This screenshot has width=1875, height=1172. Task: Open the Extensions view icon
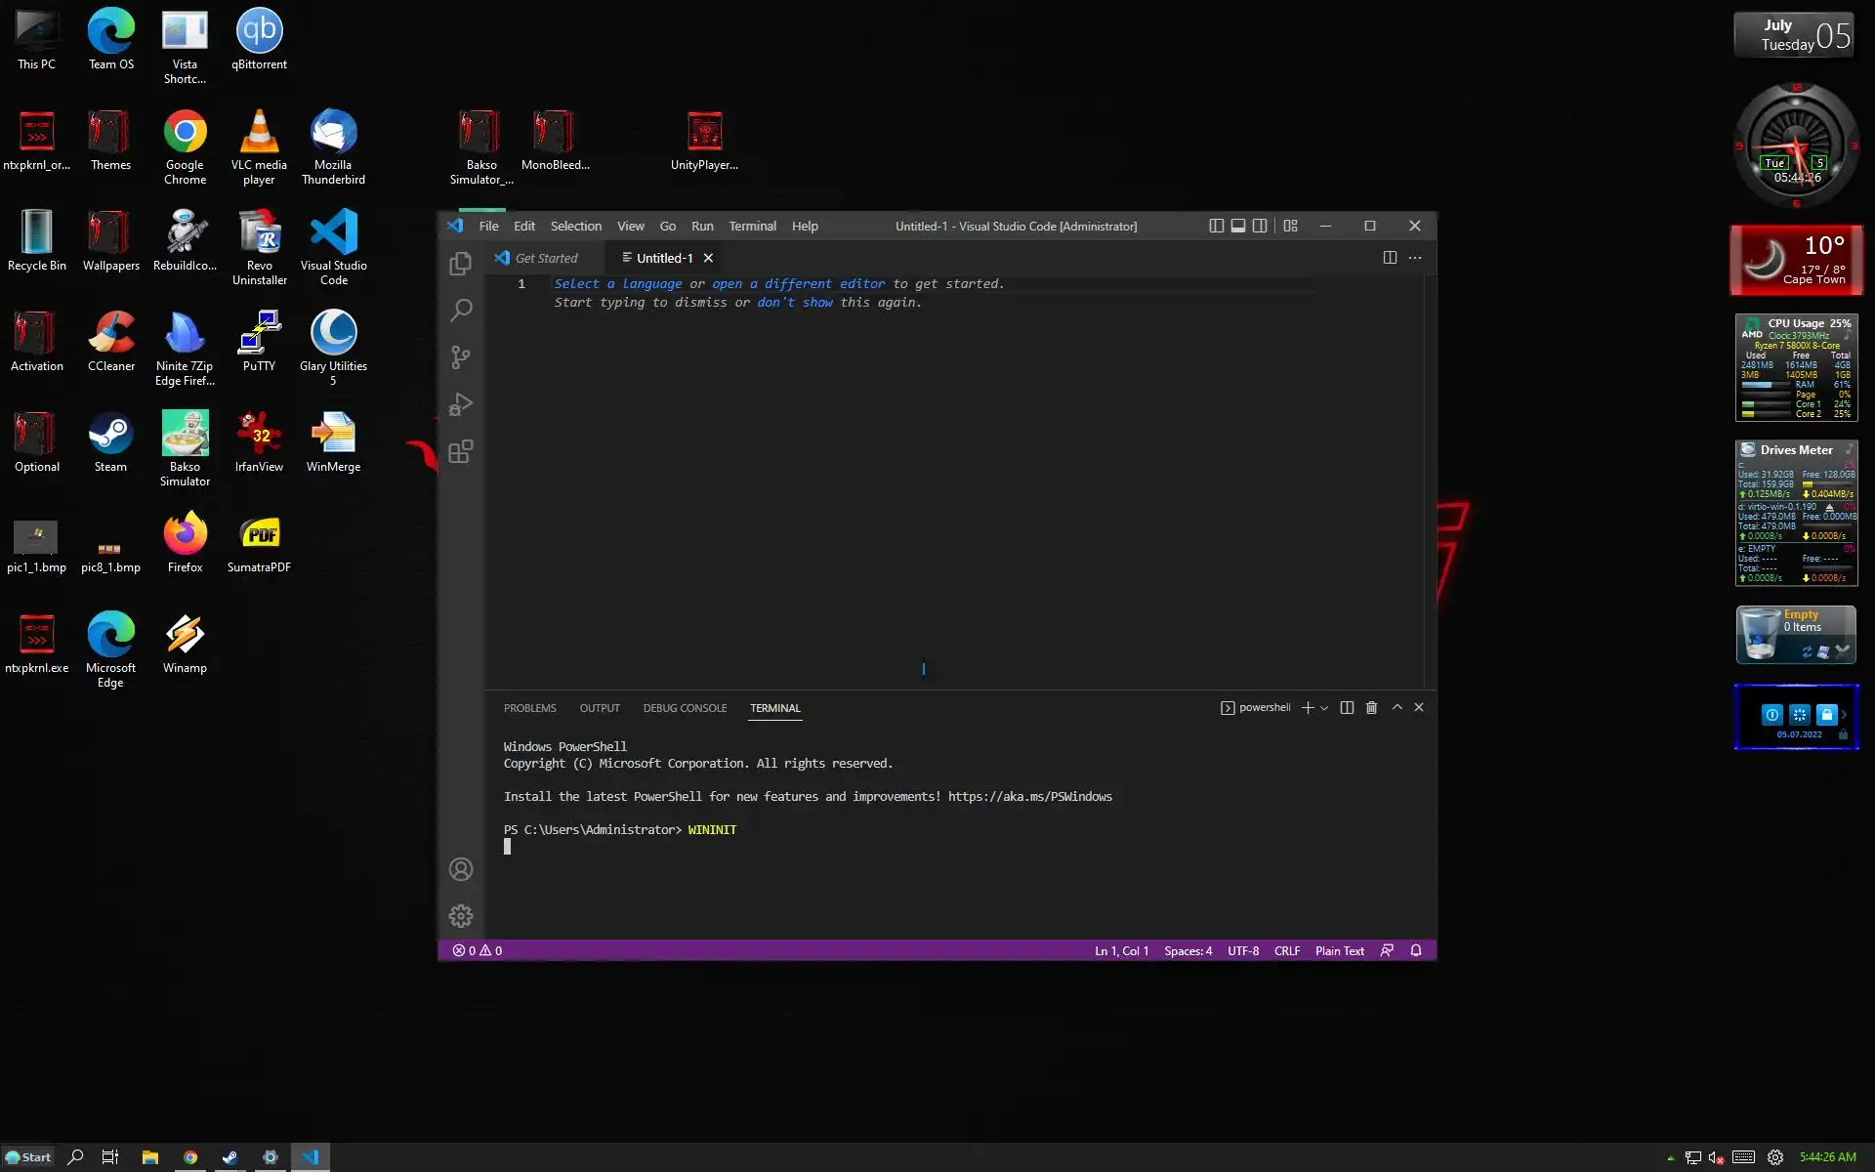pos(461,451)
